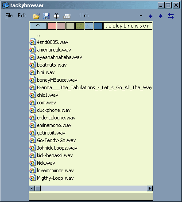The image size is (182, 202).
Task: Click the horizontal scrollbar right arrow
Action: (150, 188)
